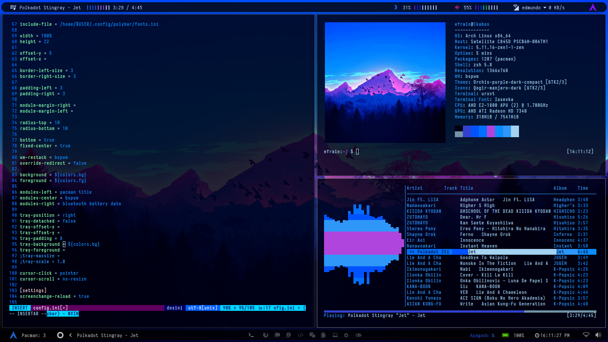The height and width of the screenshot is (342, 608).
Task: Select the KISIDA KYODAN playlist row
Action: 501,211
